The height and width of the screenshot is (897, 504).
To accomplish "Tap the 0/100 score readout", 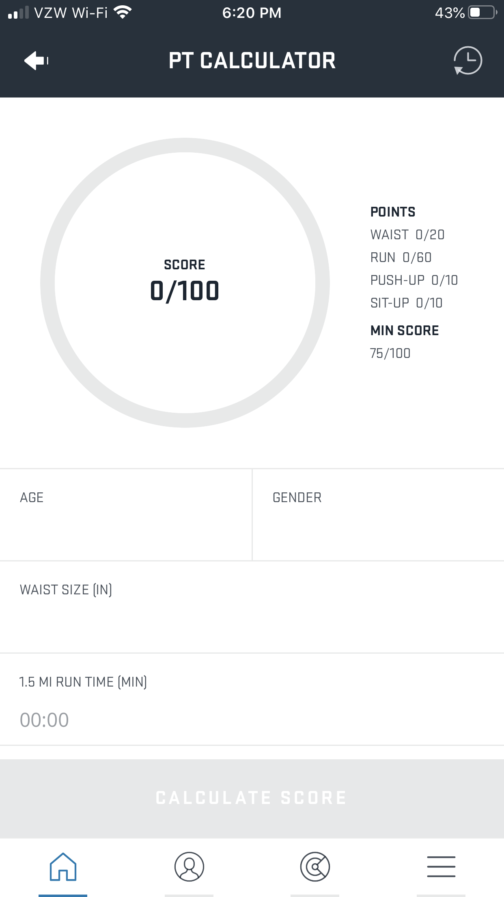I will coord(185,291).
